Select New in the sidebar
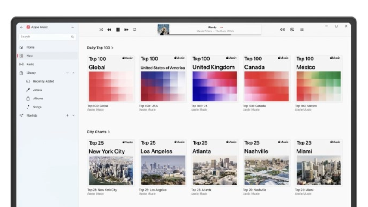The image size is (368, 207). 47,56
